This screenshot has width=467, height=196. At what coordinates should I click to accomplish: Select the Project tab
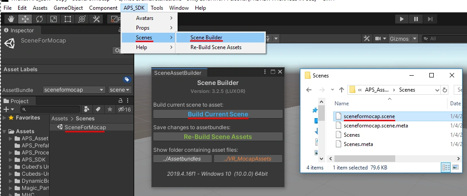point(19,101)
